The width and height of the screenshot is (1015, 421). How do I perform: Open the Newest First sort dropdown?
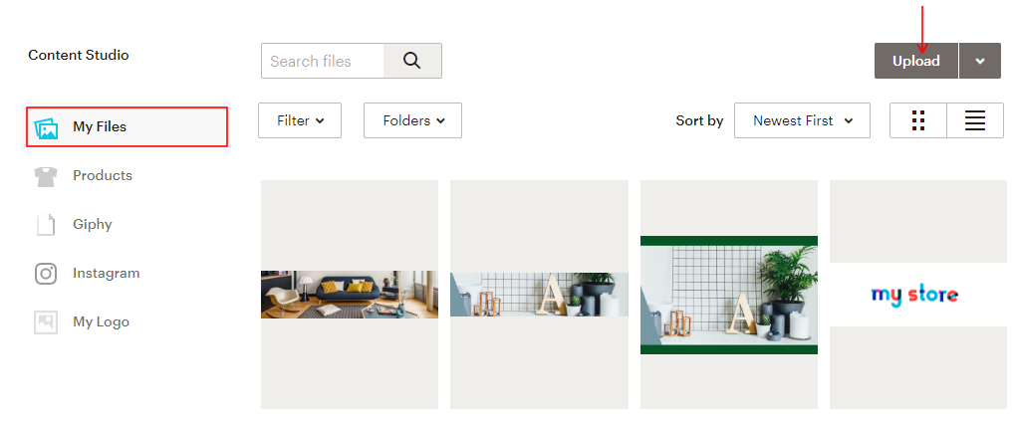point(802,120)
